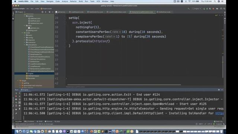The image size is (238, 134).
Task: Click the Debug icon in top toolbar
Action: point(207,9)
